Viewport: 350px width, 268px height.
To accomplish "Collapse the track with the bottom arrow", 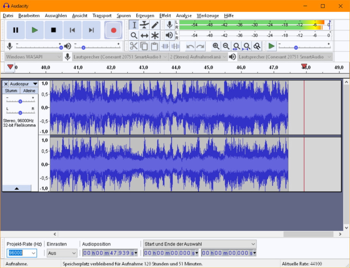I will [17, 188].
